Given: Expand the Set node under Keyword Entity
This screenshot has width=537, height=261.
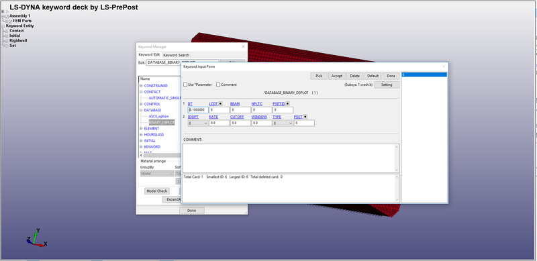Looking at the screenshot, I should [x=7, y=46].
